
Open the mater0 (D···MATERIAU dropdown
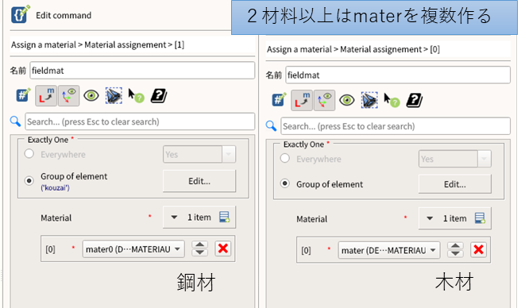pos(133,249)
